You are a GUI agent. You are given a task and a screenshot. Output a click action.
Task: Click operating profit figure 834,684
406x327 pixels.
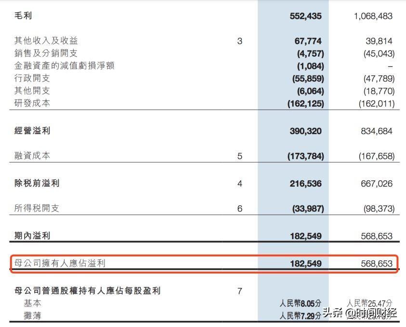(377, 131)
